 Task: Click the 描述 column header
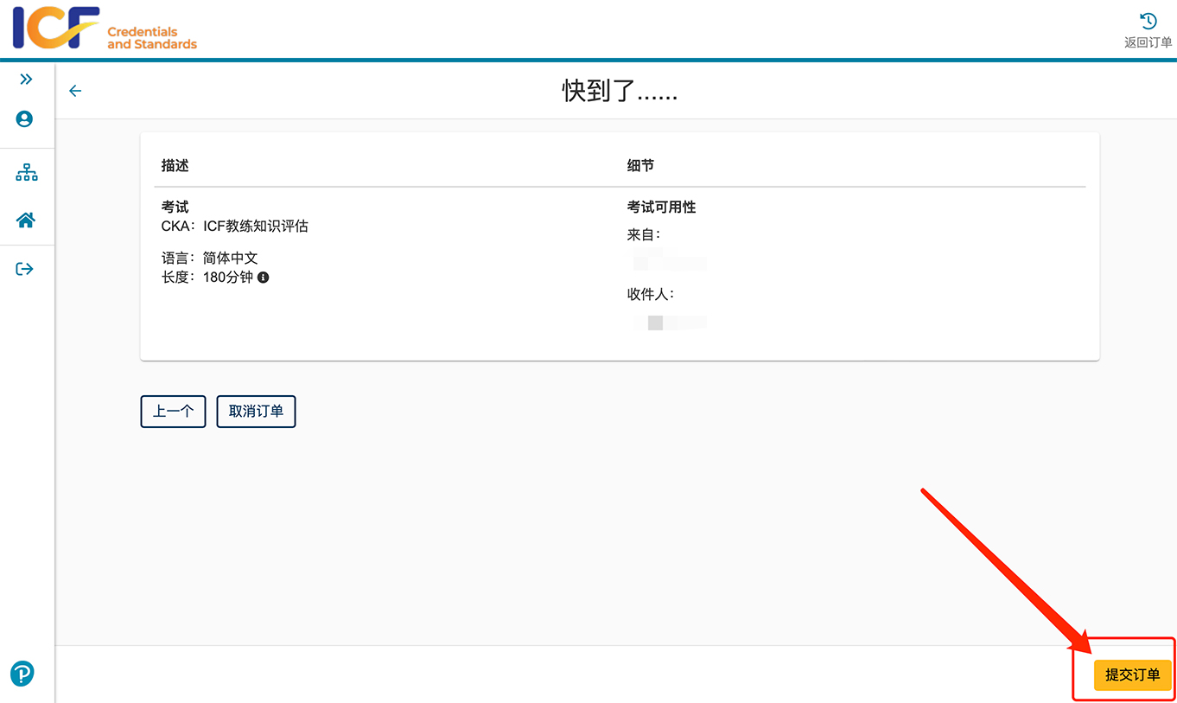click(175, 165)
